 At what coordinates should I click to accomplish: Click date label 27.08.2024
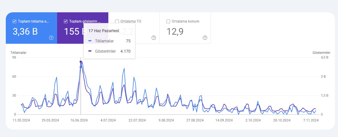pos(195,120)
